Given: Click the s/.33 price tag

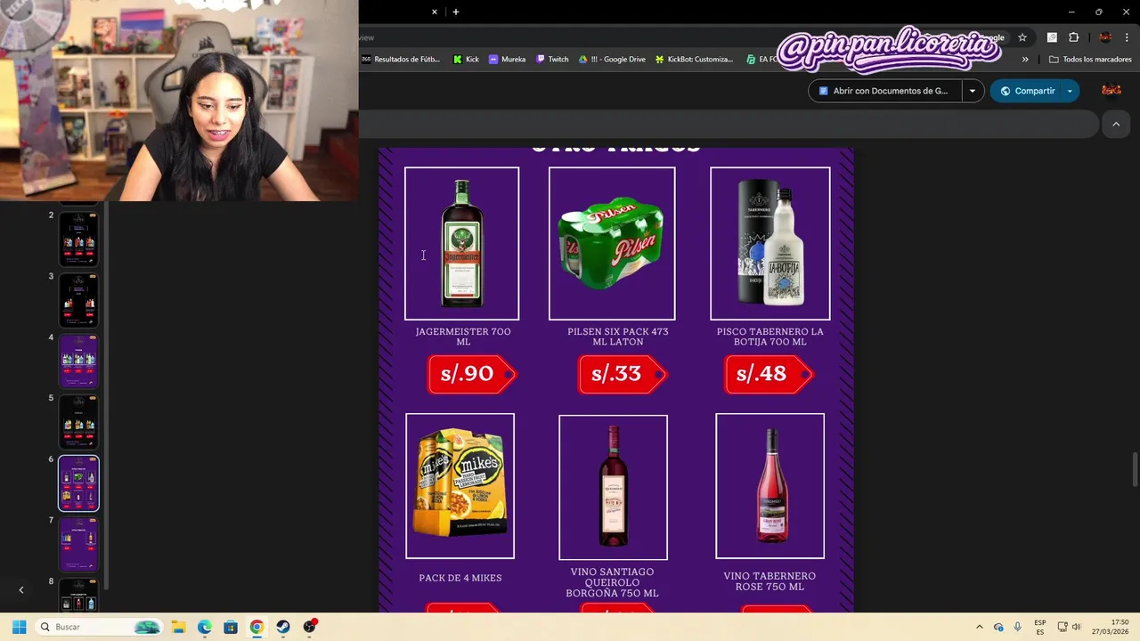Looking at the screenshot, I should click(622, 374).
